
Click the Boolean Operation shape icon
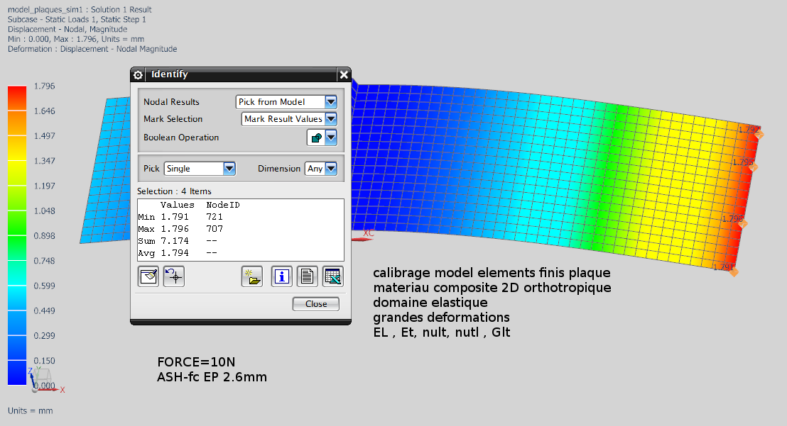click(x=316, y=138)
